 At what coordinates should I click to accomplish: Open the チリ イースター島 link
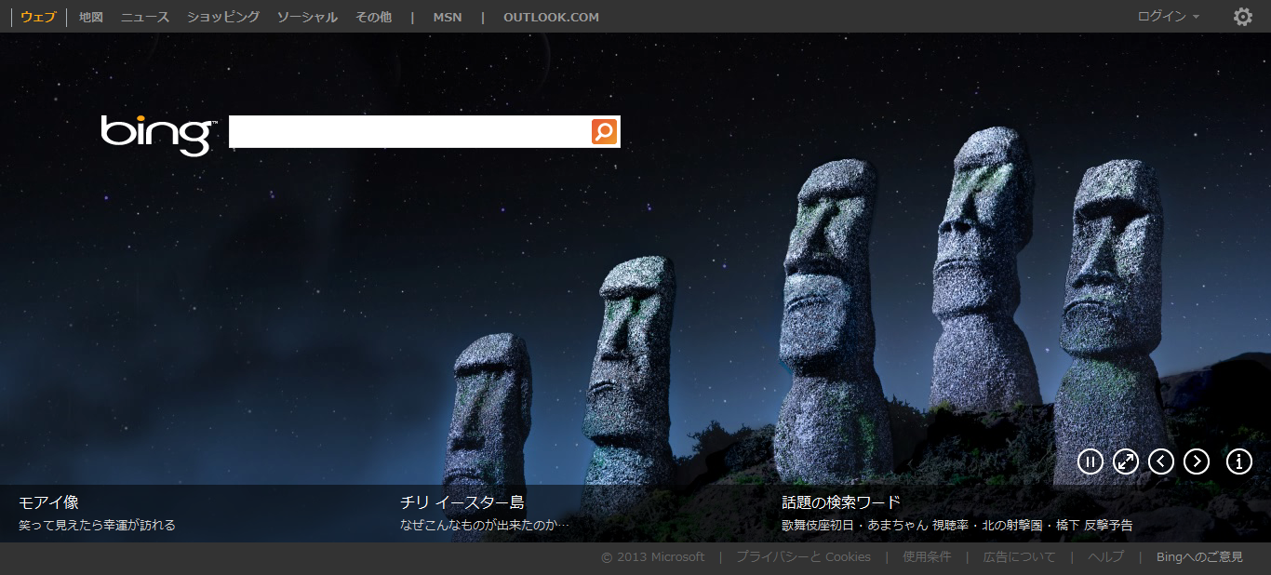pyautogui.click(x=462, y=502)
